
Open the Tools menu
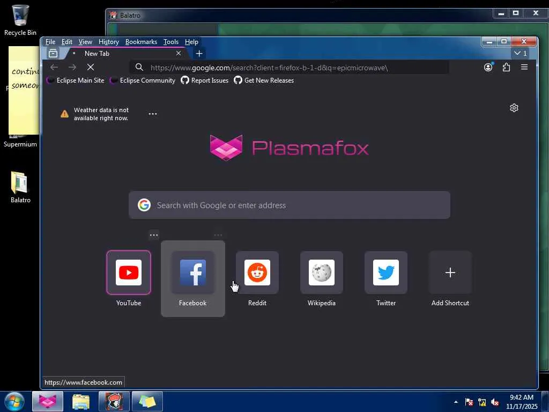point(171,42)
